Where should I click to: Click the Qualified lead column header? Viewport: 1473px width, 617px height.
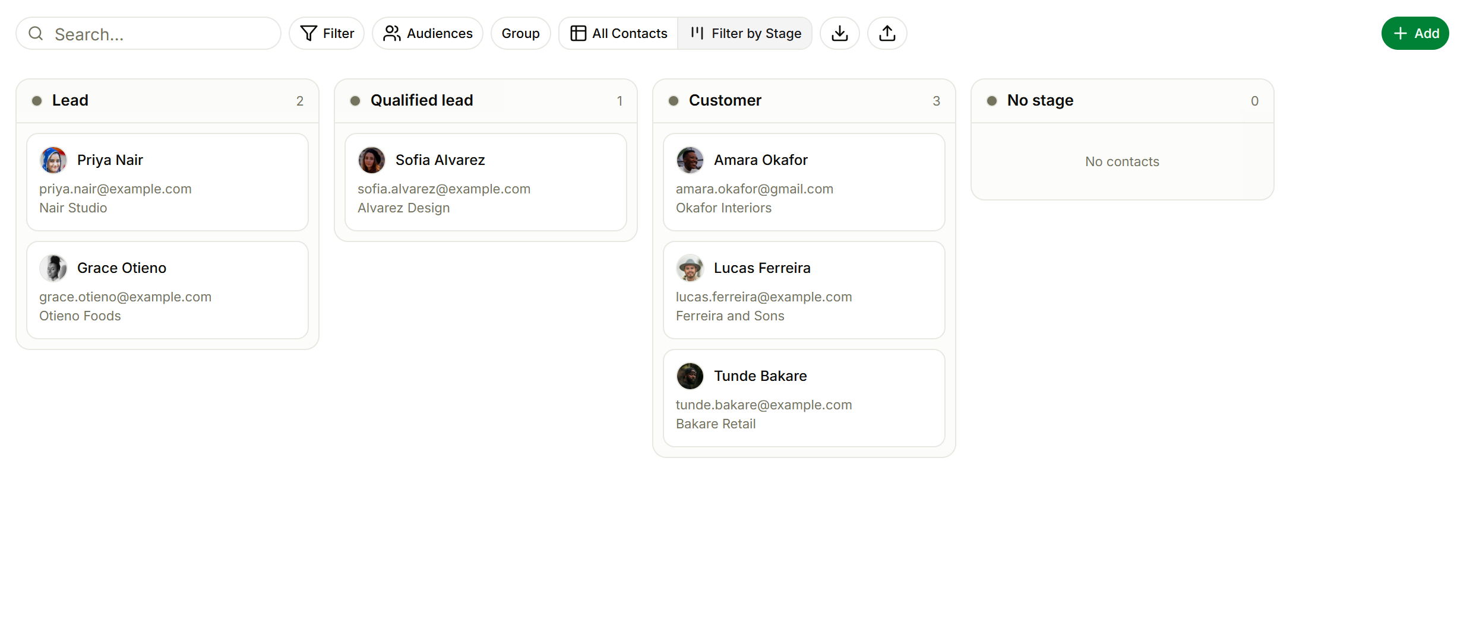point(486,101)
